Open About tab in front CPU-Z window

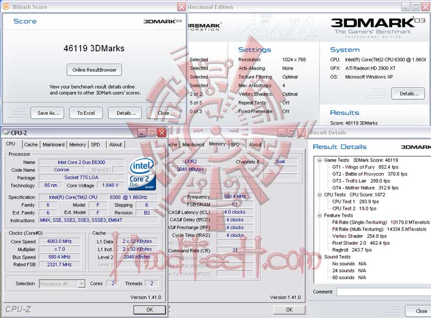(115, 144)
